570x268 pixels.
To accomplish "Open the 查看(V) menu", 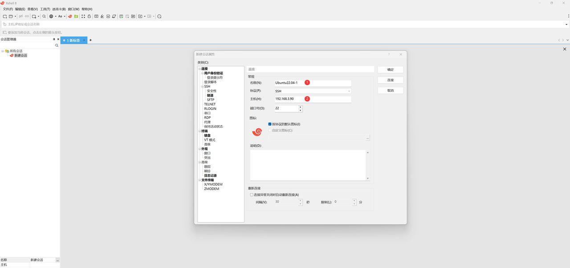I will pos(33,9).
